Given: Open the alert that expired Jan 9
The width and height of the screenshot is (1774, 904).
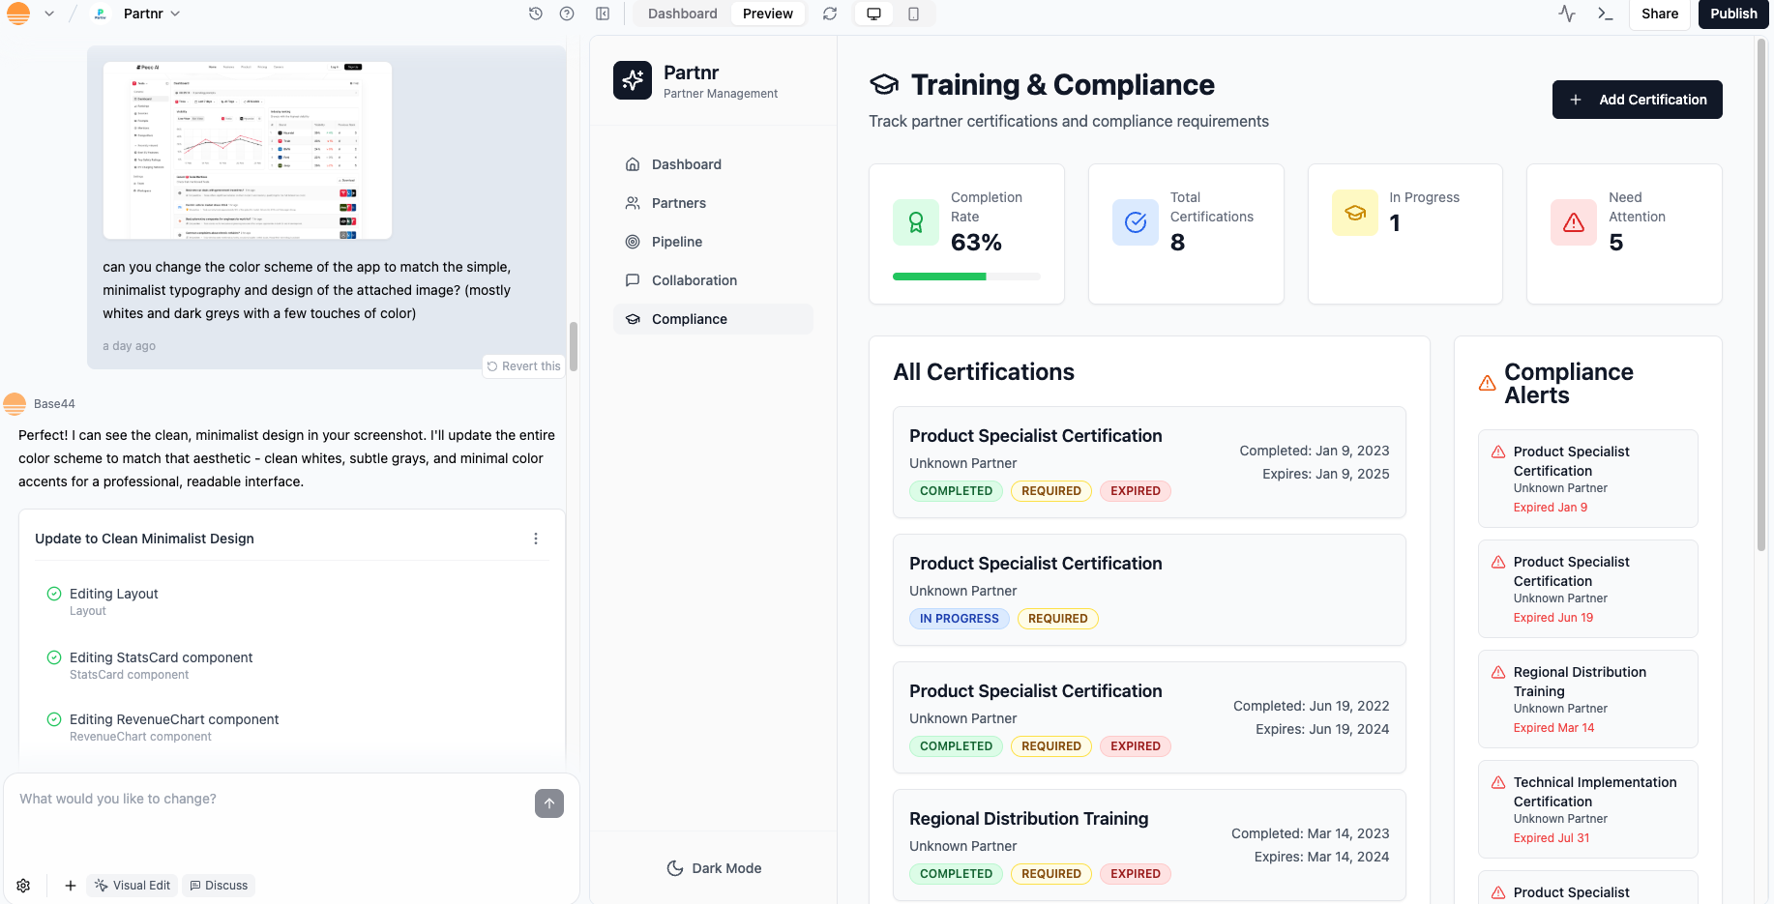Looking at the screenshot, I should pos(1588,479).
